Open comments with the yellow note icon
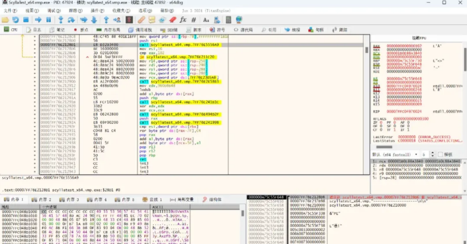 [x=152, y=20]
